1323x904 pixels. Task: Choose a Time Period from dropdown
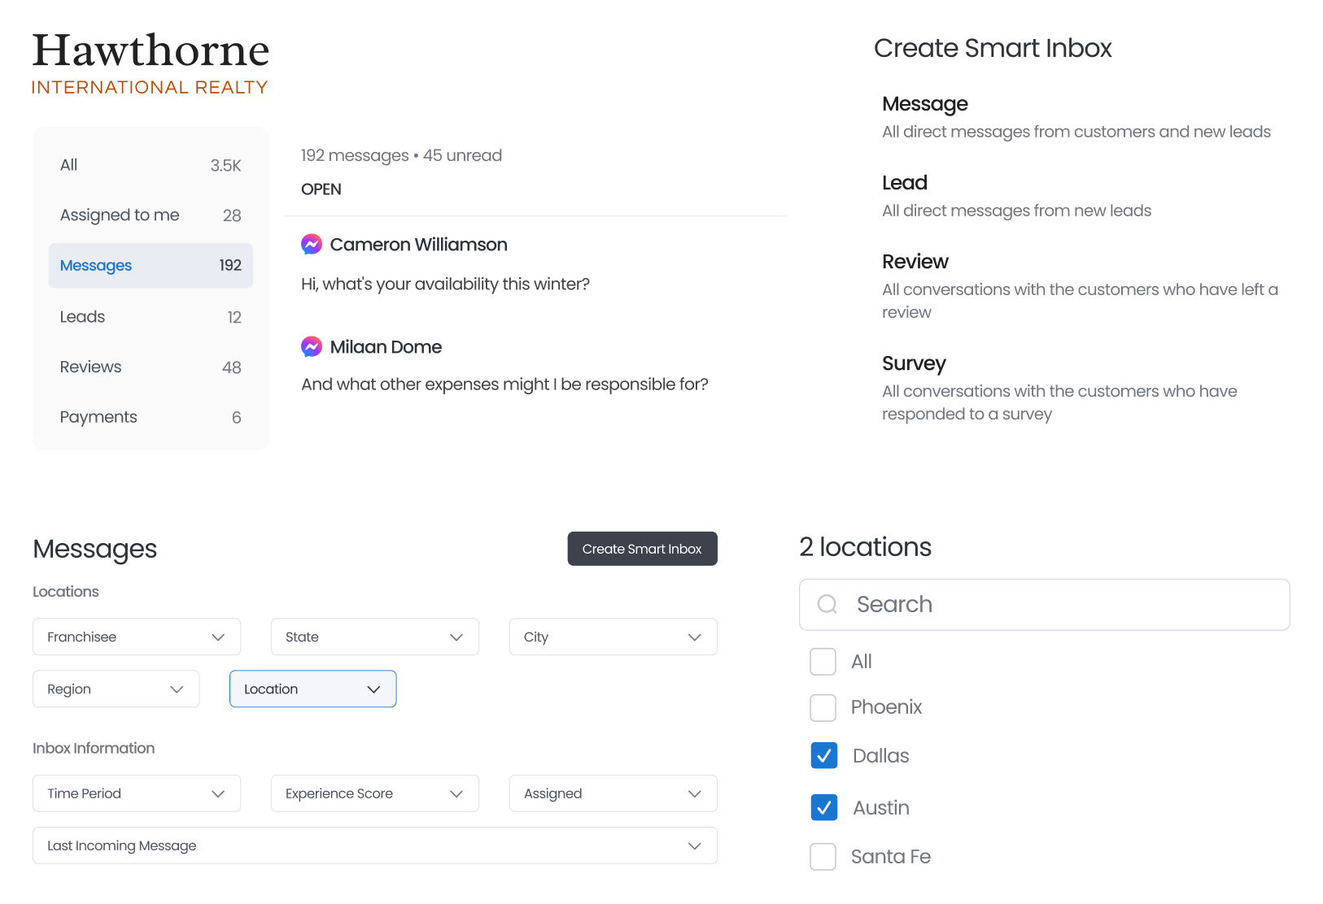(137, 793)
